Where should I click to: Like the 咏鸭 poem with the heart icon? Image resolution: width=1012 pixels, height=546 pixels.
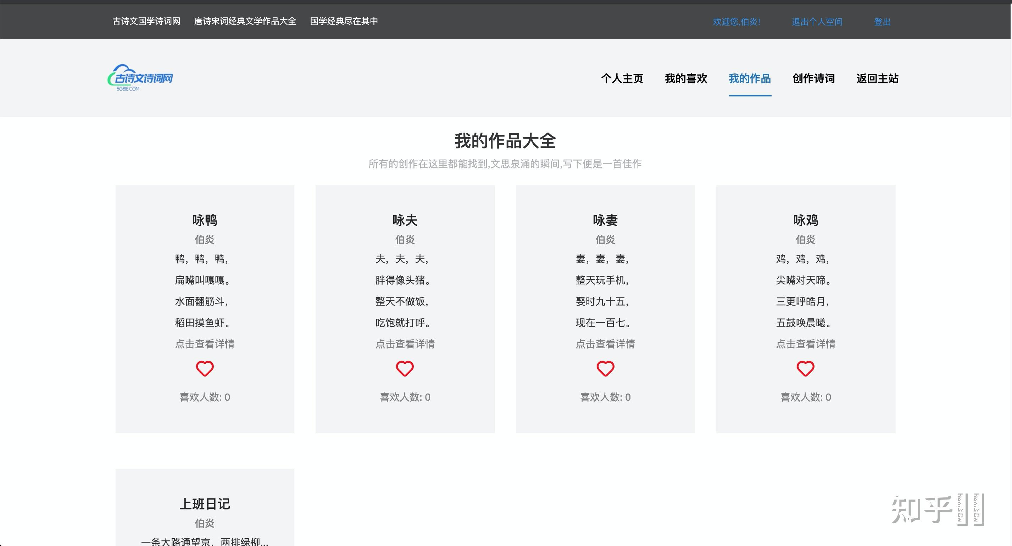click(205, 368)
